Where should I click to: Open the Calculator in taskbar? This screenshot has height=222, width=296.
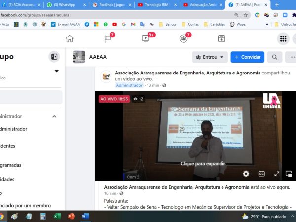[43, 216]
